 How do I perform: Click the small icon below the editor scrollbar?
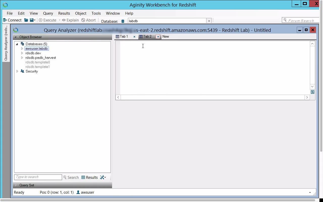pos(312,92)
